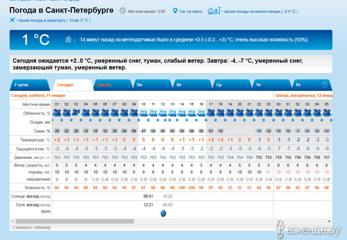This screenshot has width=347, height=240.
Task: Select the Сегодня tab
Action: point(73,85)
